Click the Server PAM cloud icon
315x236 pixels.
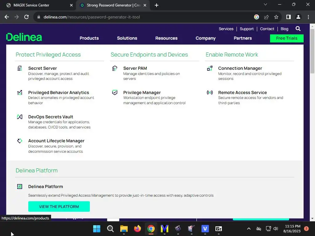pyautogui.click(x=114, y=69)
